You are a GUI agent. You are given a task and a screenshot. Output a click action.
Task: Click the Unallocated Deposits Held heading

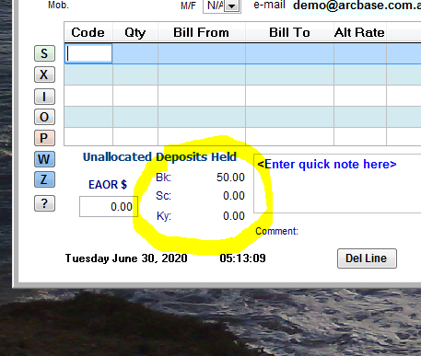click(159, 157)
